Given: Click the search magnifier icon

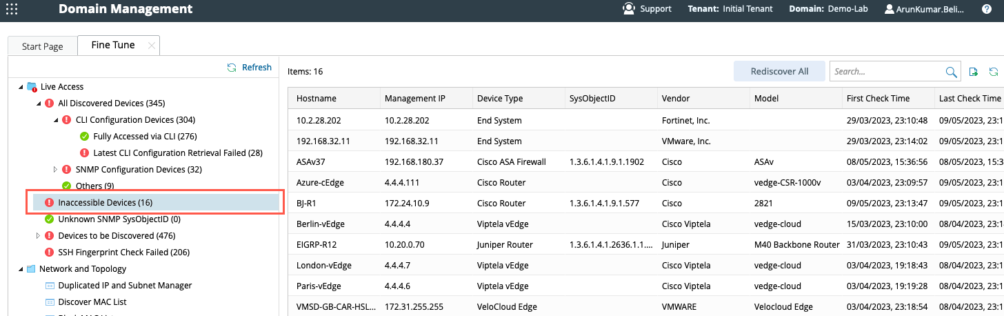Looking at the screenshot, I should click(951, 71).
